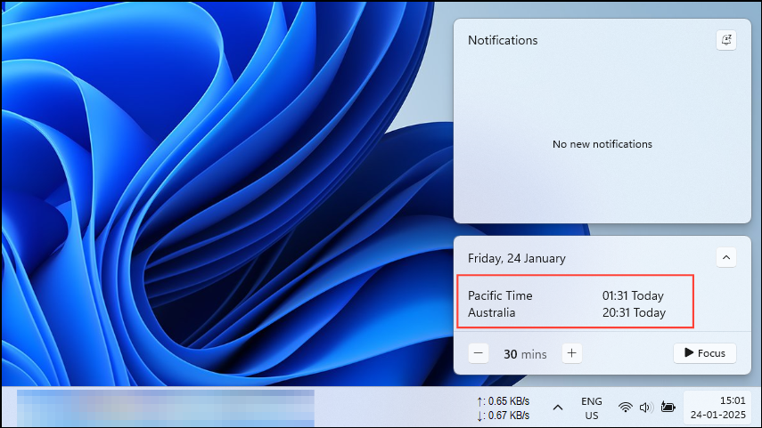Click the volume speaker icon

pos(646,408)
